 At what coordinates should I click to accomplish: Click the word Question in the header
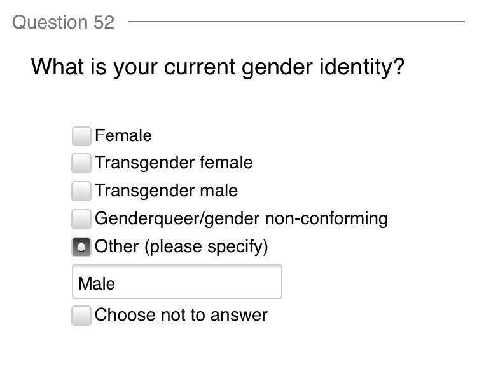click(x=50, y=22)
